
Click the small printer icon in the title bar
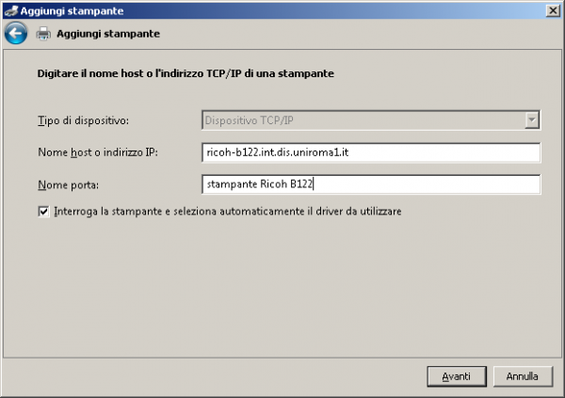tap(11, 9)
